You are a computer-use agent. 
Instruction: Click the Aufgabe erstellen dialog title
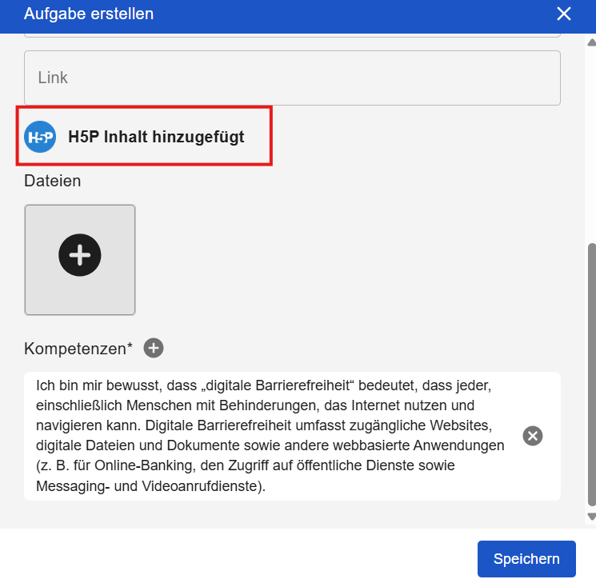(89, 14)
